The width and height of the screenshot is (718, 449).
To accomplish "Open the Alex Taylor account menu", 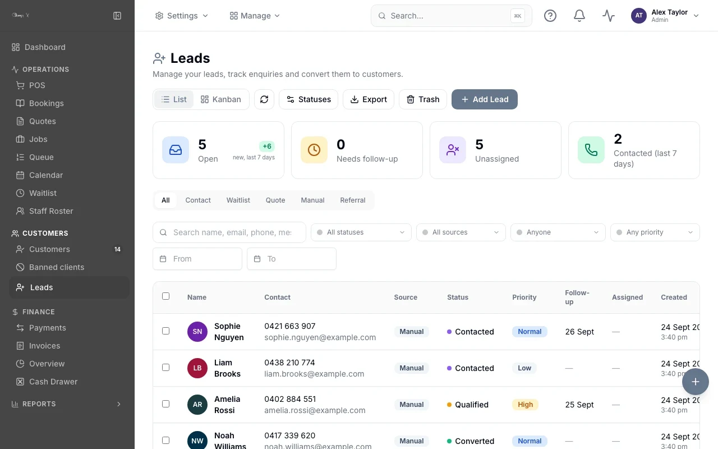I will click(x=665, y=16).
